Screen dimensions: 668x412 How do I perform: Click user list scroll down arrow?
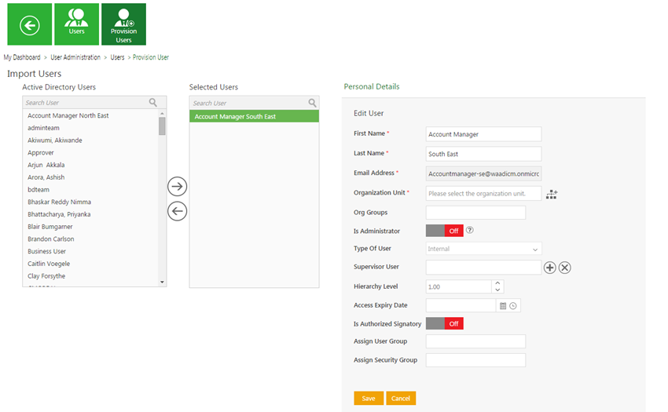(162, 283)
